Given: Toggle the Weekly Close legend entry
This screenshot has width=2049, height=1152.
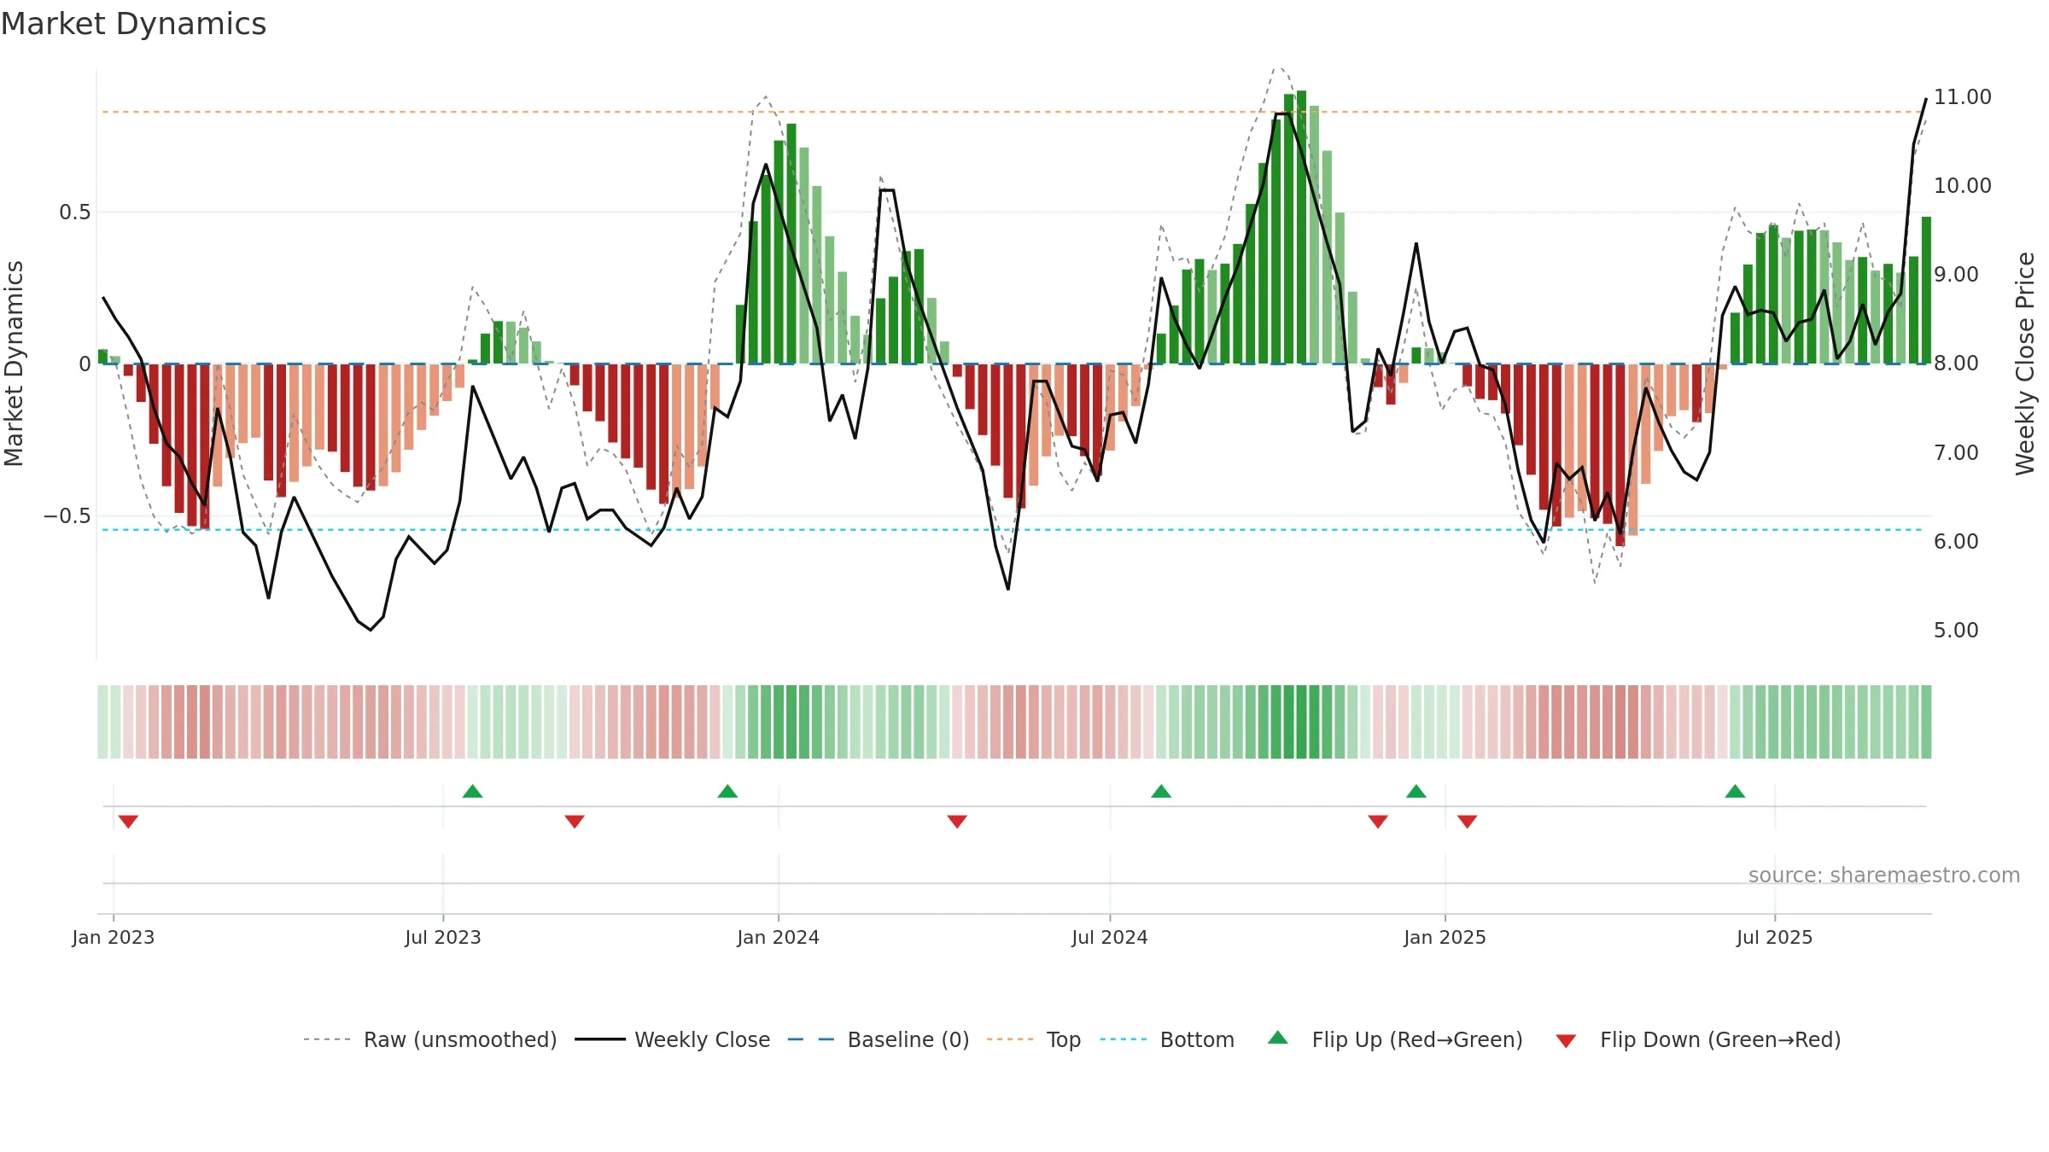Looking at the screenshot, I should point(673,1039).
